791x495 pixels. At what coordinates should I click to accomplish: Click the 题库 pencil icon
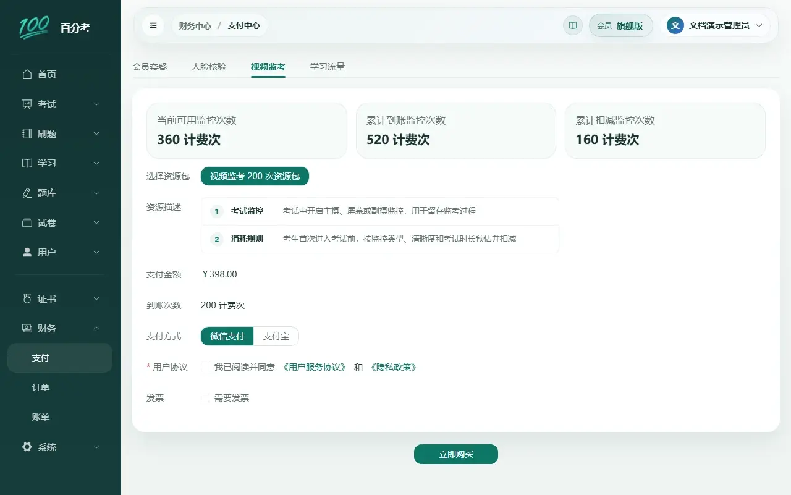[27, 193]
